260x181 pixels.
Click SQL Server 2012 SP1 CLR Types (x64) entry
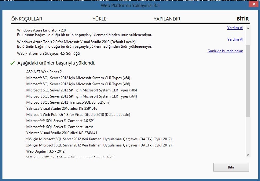tap(81, 96)
